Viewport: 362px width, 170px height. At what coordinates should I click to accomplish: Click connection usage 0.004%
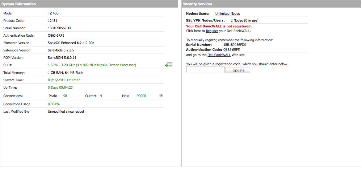point(53,104)
